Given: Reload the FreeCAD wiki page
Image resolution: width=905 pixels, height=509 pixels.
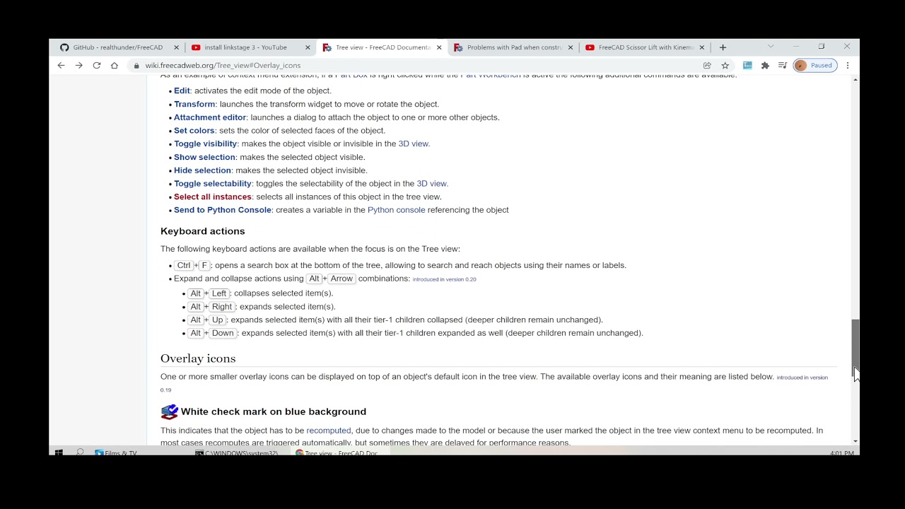Looking at the screenshot, I should pos(97,65).
